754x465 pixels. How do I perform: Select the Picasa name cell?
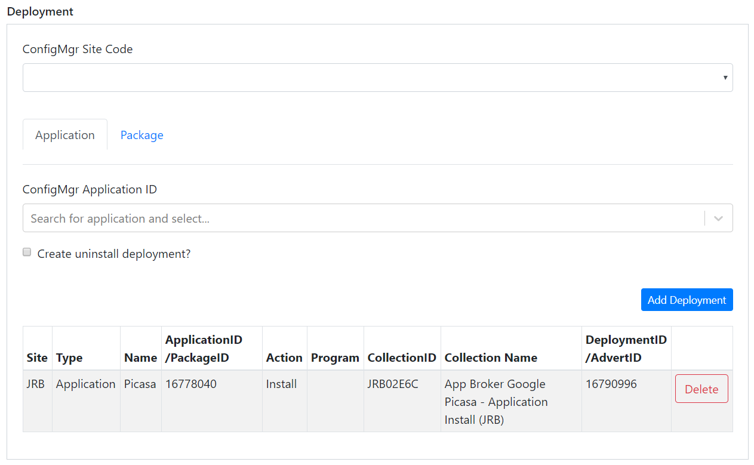(140, 384)
